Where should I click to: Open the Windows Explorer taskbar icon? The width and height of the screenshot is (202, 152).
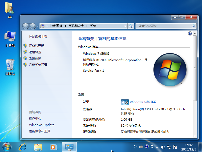(38, 147)
